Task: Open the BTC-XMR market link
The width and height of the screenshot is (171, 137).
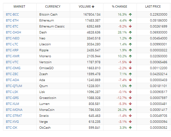Action: coord(13,56)
